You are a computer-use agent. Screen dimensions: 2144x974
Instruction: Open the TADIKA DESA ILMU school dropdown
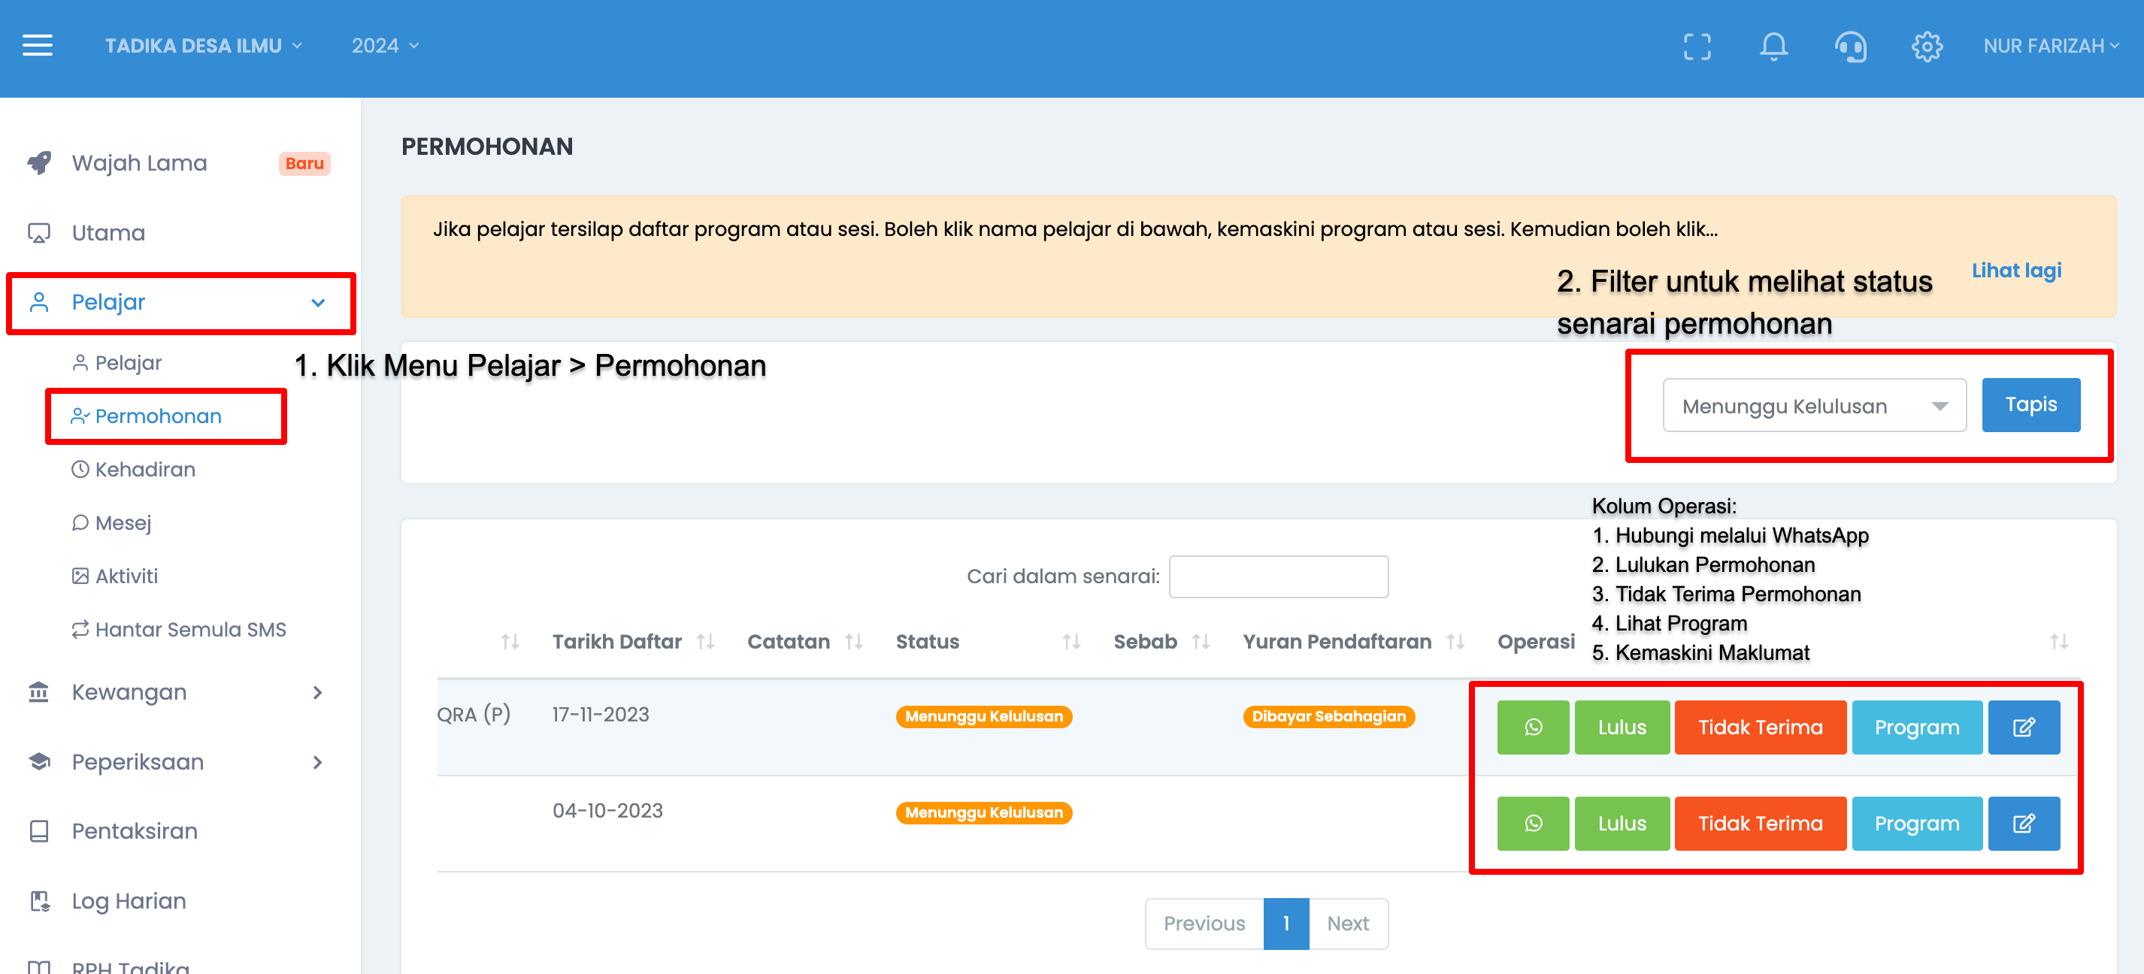tap(203, 46)
